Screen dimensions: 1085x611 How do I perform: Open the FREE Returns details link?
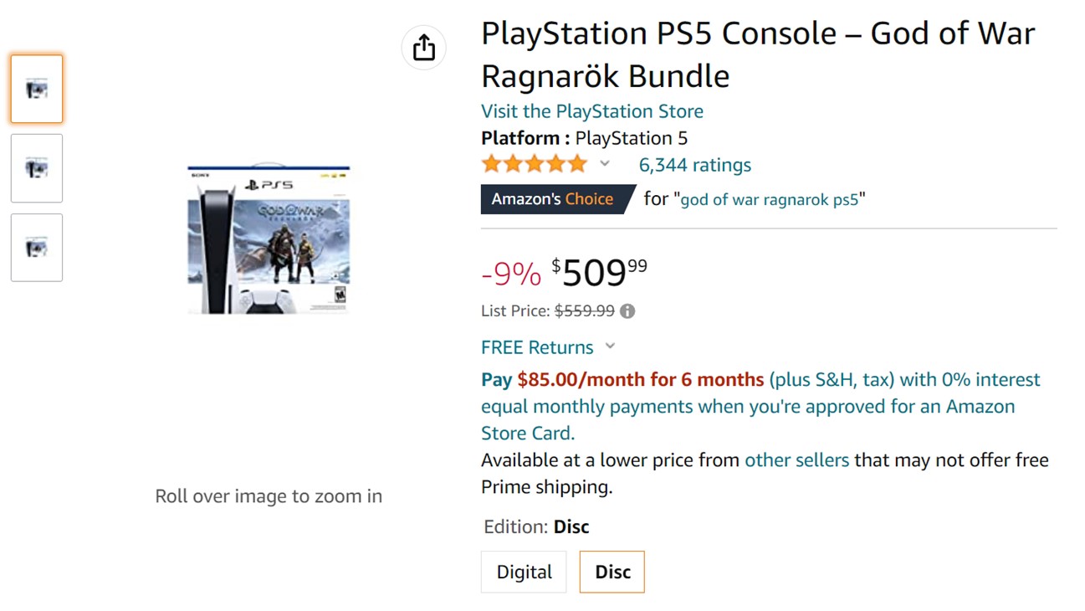pyautogui.click(x=537, y=347)
